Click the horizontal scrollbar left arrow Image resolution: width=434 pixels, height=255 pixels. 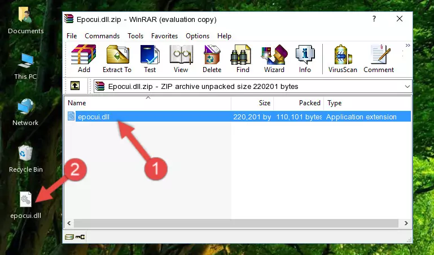click(69, 223)
